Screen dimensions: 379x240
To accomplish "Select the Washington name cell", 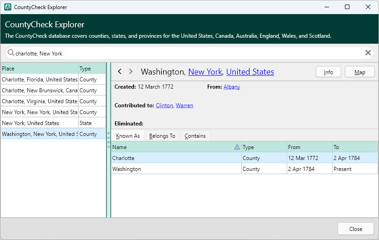I will click(176, 169).
